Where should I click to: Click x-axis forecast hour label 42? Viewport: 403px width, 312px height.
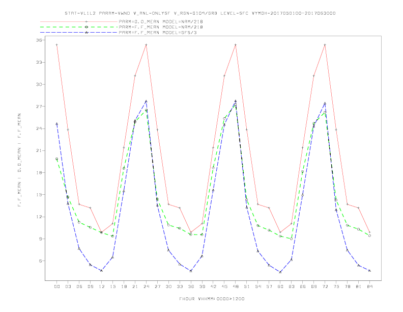click(213, 287)
